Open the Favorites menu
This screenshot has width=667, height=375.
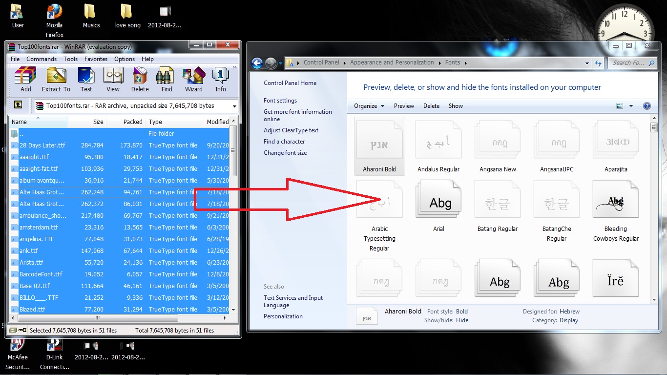(x=96, y=59)
